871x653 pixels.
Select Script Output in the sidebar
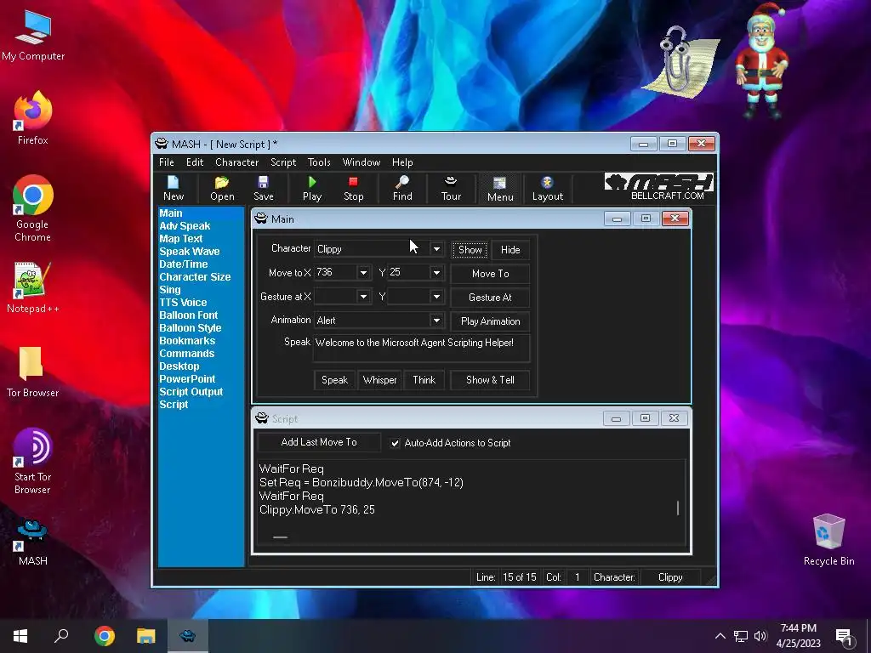(x=191, y=392)
